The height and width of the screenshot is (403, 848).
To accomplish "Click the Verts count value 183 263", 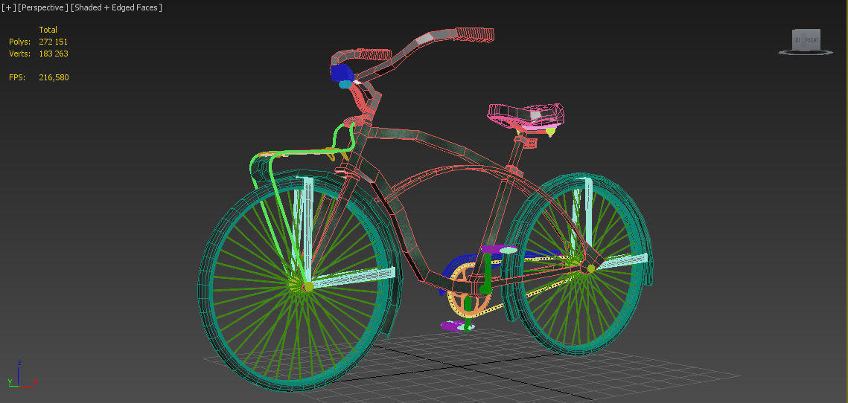I will tap(53, 54).
